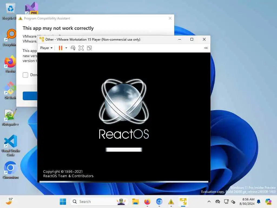Screen dimensions: 277x208
Task: Open the cloud sync tray icon
Action: [x=218, y=201]
